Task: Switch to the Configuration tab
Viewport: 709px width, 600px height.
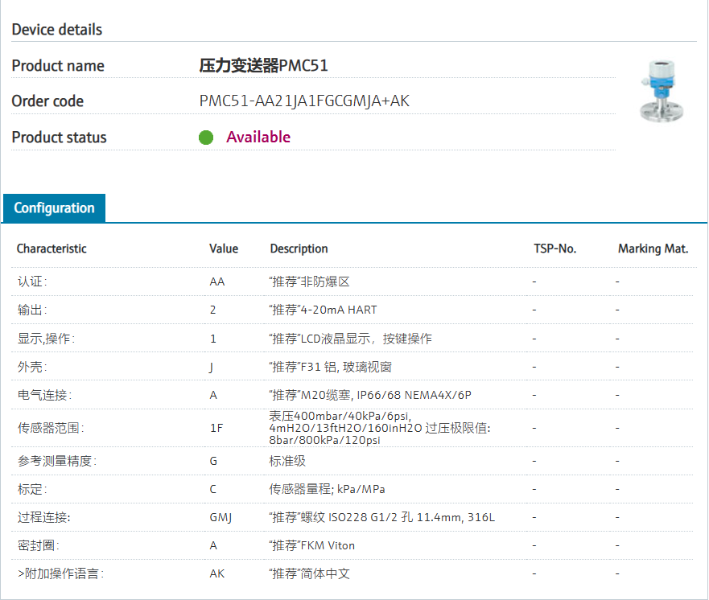Action: click(54, 208)
